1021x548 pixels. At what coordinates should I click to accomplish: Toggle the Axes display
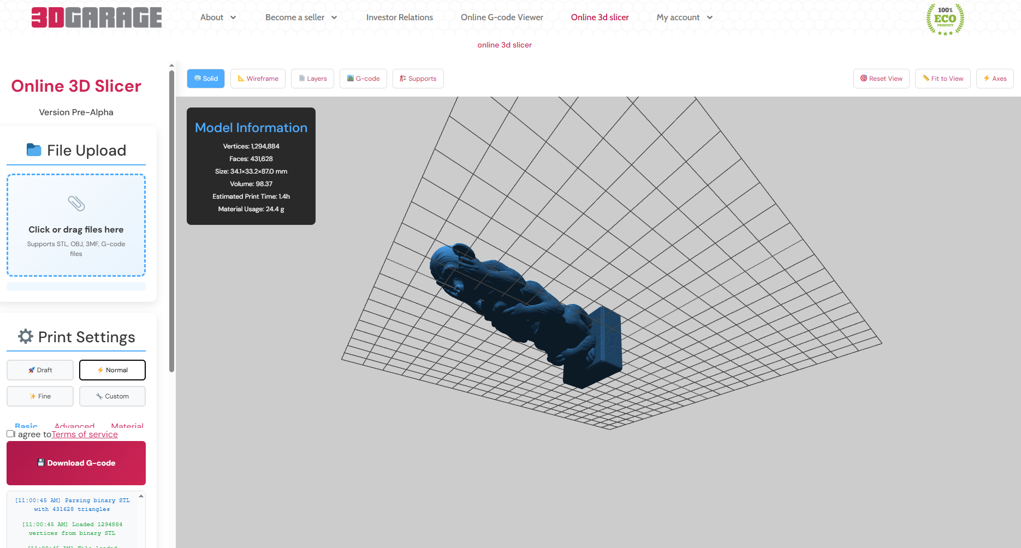pyautogui.click(x=994, y=79)
